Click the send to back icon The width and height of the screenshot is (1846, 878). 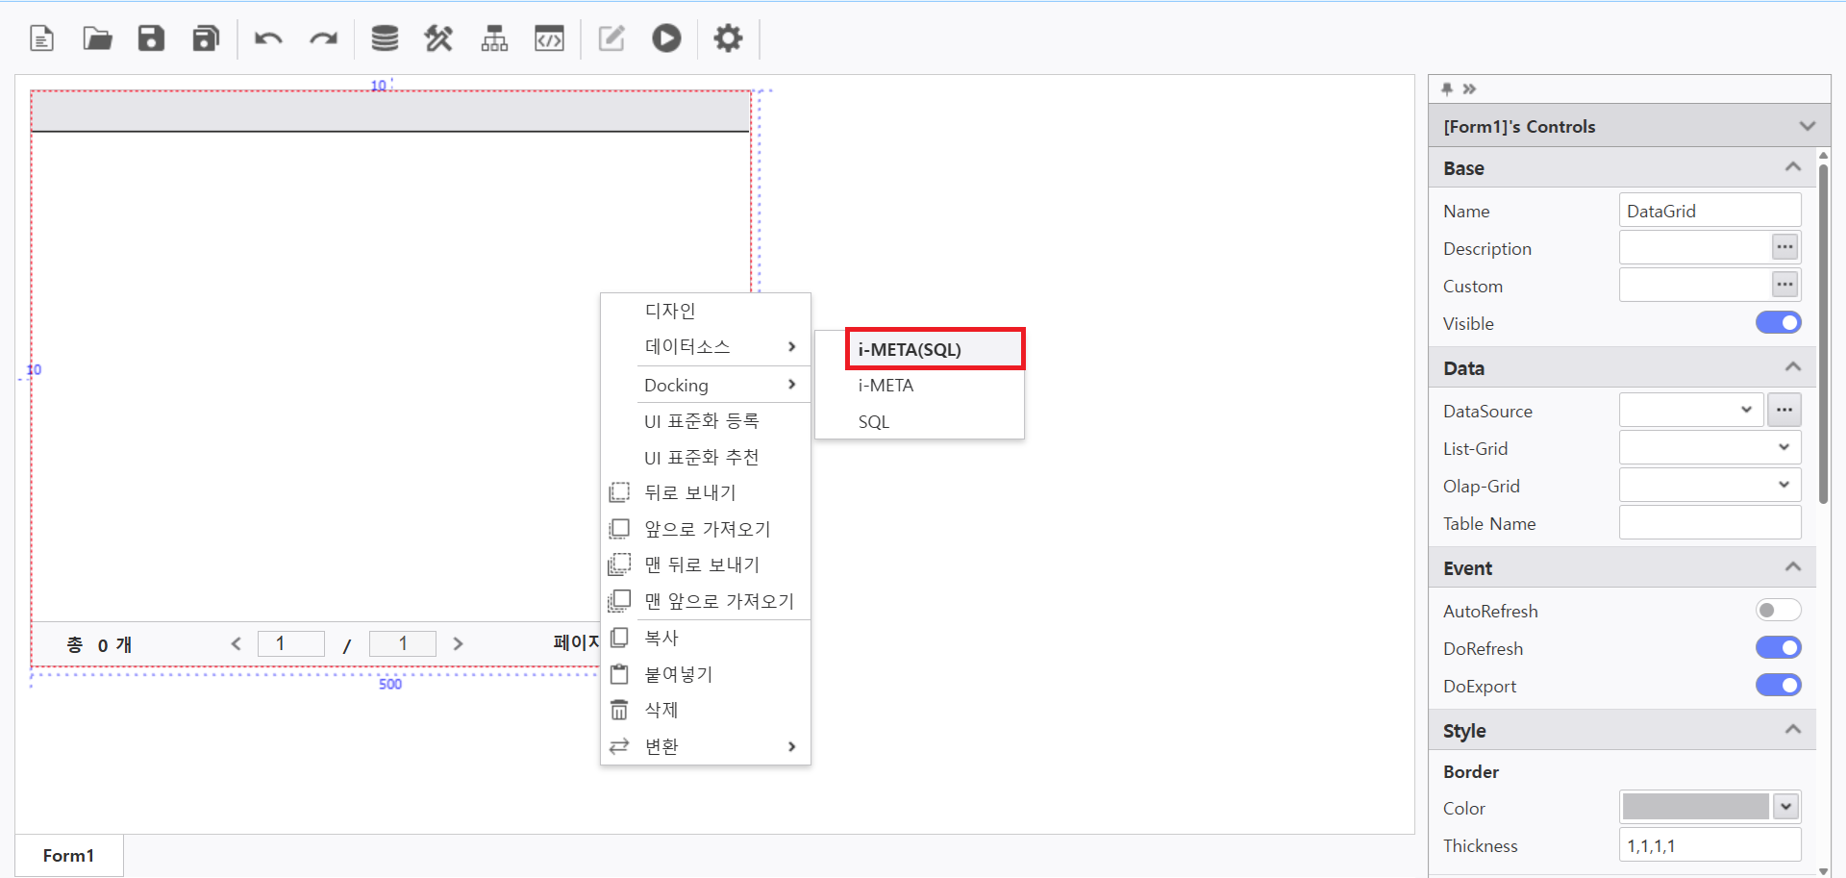619,564
